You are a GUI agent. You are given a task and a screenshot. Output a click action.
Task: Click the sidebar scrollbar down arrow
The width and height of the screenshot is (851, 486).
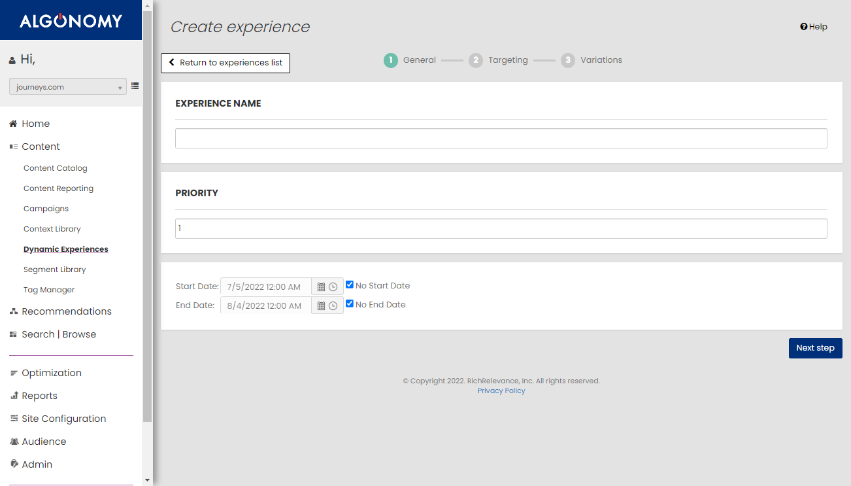pyautogui.click(x=147, y=480)
